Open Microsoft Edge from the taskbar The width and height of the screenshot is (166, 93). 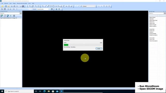click(x=44, y=91)
